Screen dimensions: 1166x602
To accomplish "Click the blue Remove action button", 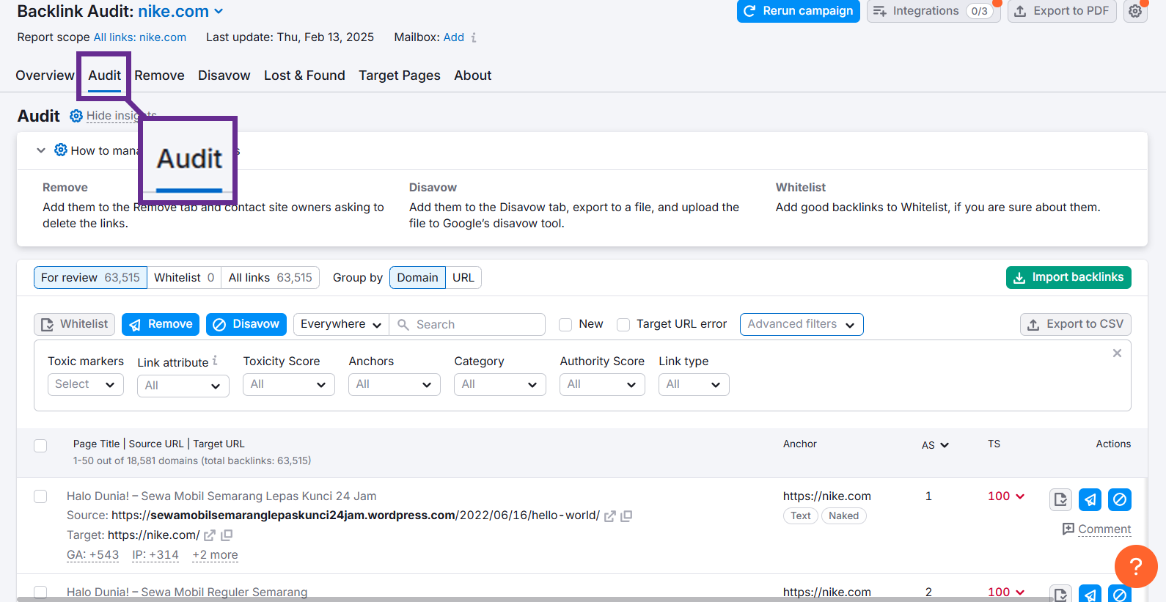I will (x=161, y=324).
